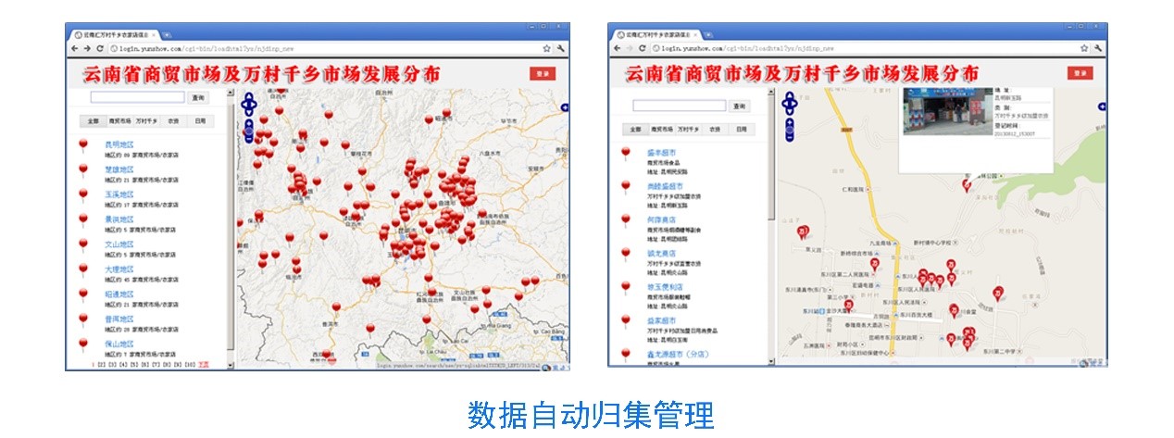1174x438 pixels.
Task: Select 万村千乡 tab in left window
Action: click(x=146, y=121)
